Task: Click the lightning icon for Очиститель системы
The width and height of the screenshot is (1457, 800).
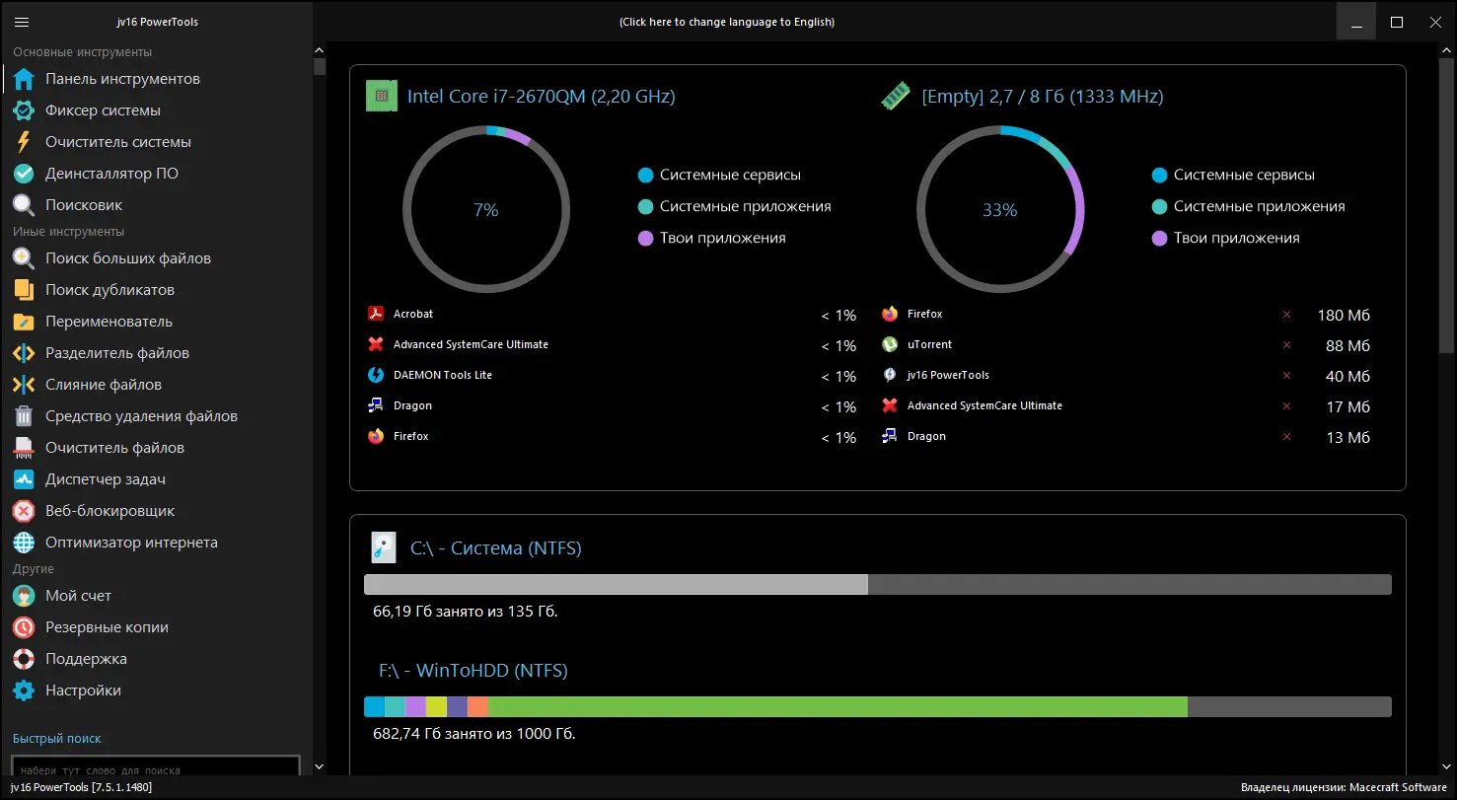Action: pos(25,142)
